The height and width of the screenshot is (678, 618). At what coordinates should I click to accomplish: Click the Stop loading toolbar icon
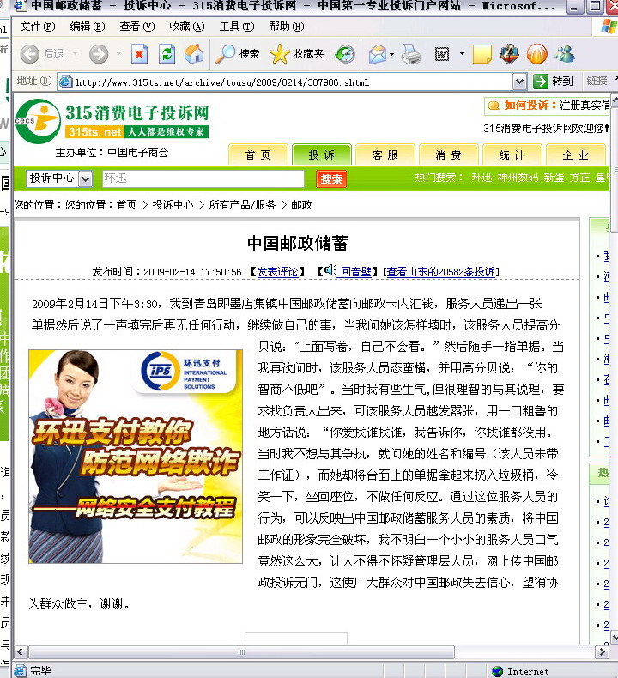pos(139,54)
